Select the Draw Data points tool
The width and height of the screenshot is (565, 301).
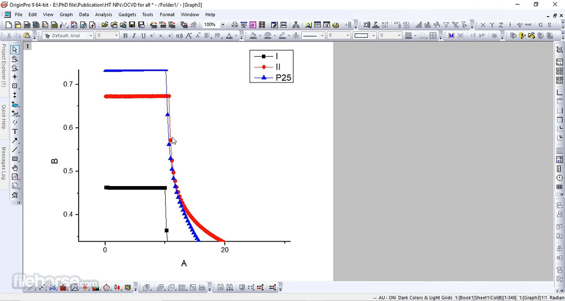(x=15, y=122)
